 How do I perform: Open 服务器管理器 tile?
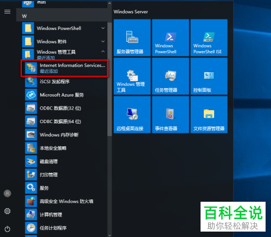(x=132, y=38)
